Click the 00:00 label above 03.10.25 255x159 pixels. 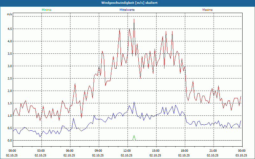click(242, 151)
